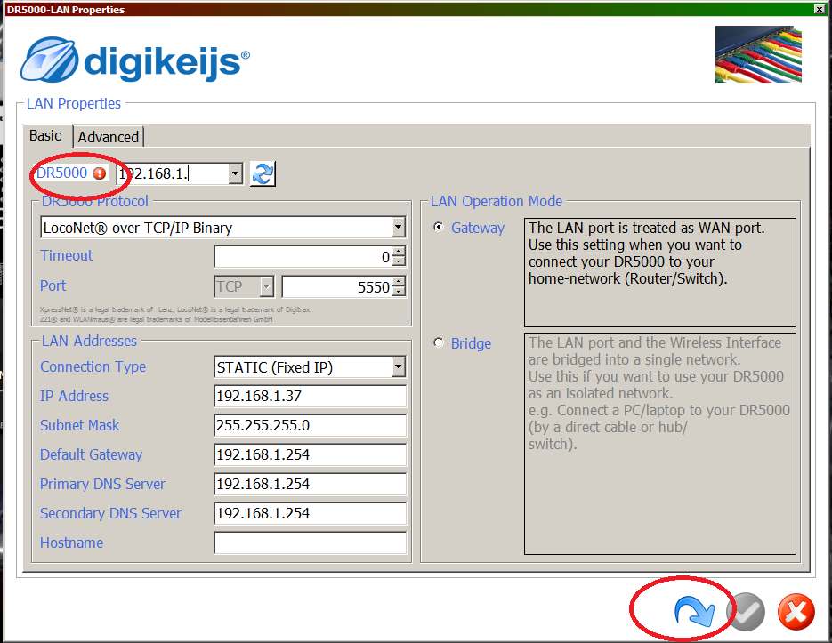
Task: Click the Port label
Action: pyautogui.click(x=53, y=286)
